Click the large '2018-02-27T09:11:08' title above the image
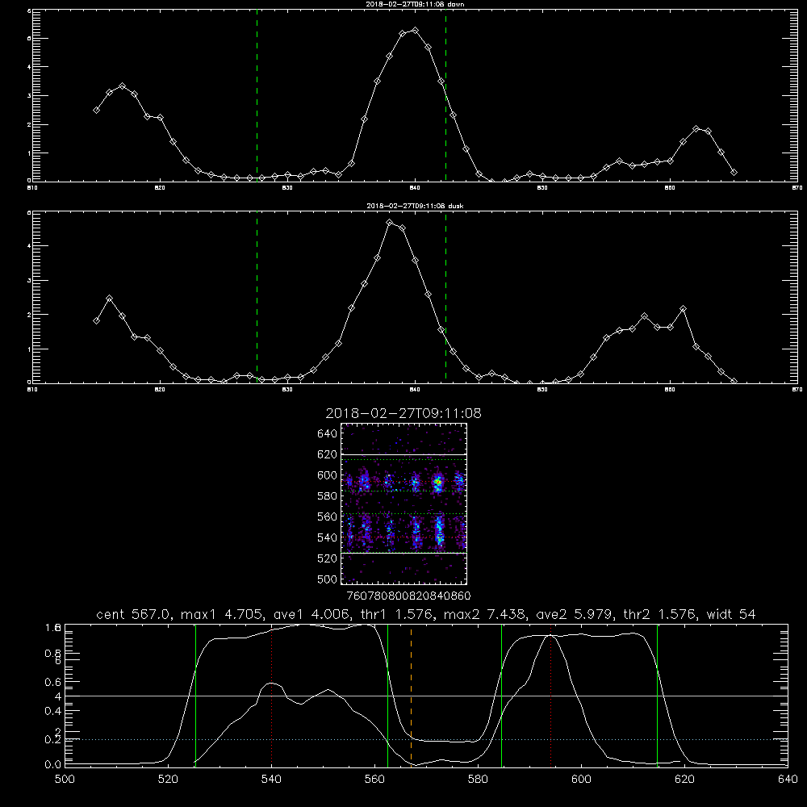The width and height of the screenshot is (807, 807). [x=403, y=413]
